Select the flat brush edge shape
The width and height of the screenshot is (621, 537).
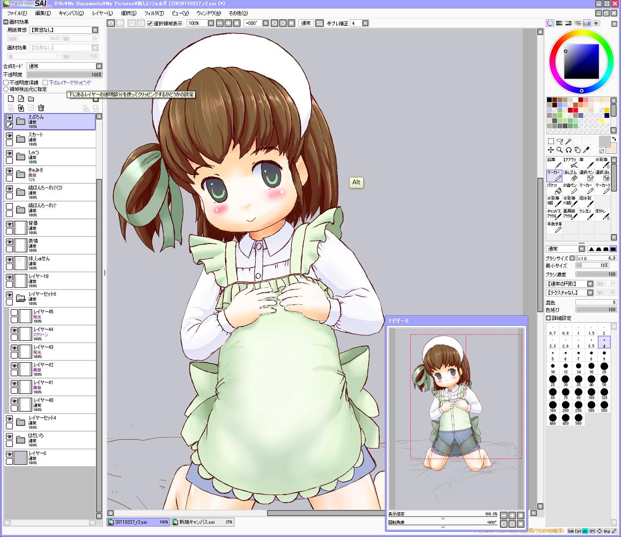613,249
